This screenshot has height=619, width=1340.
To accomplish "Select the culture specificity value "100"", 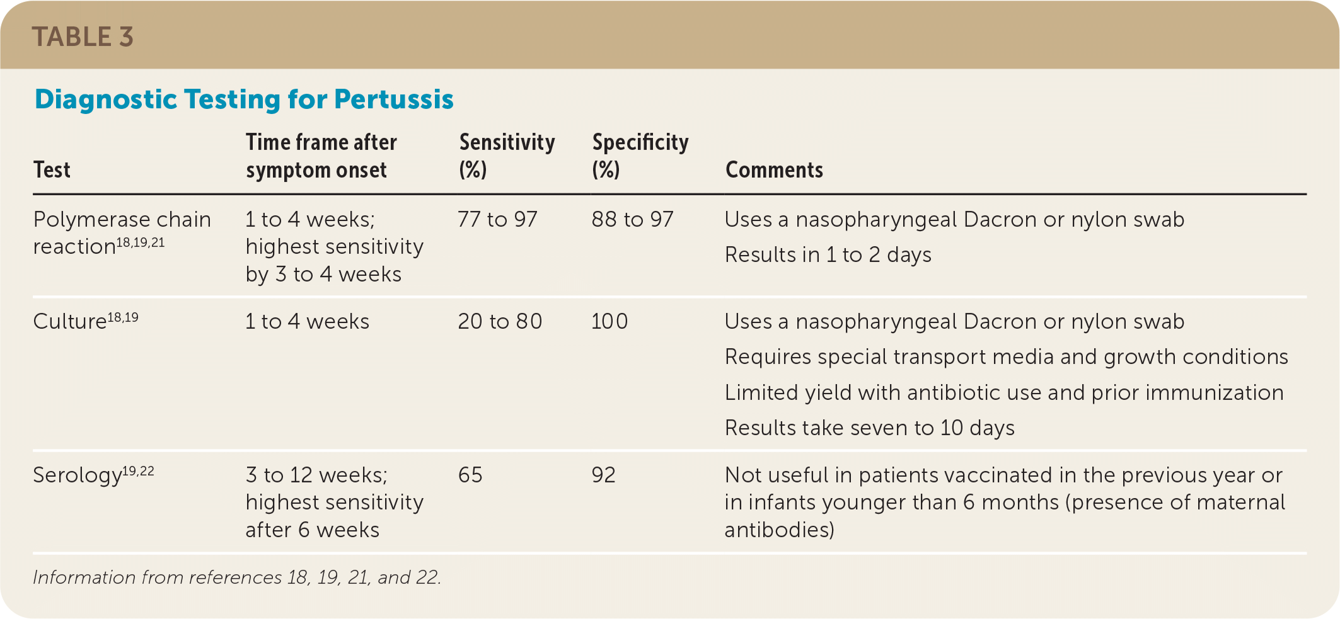I will [609, 322].
